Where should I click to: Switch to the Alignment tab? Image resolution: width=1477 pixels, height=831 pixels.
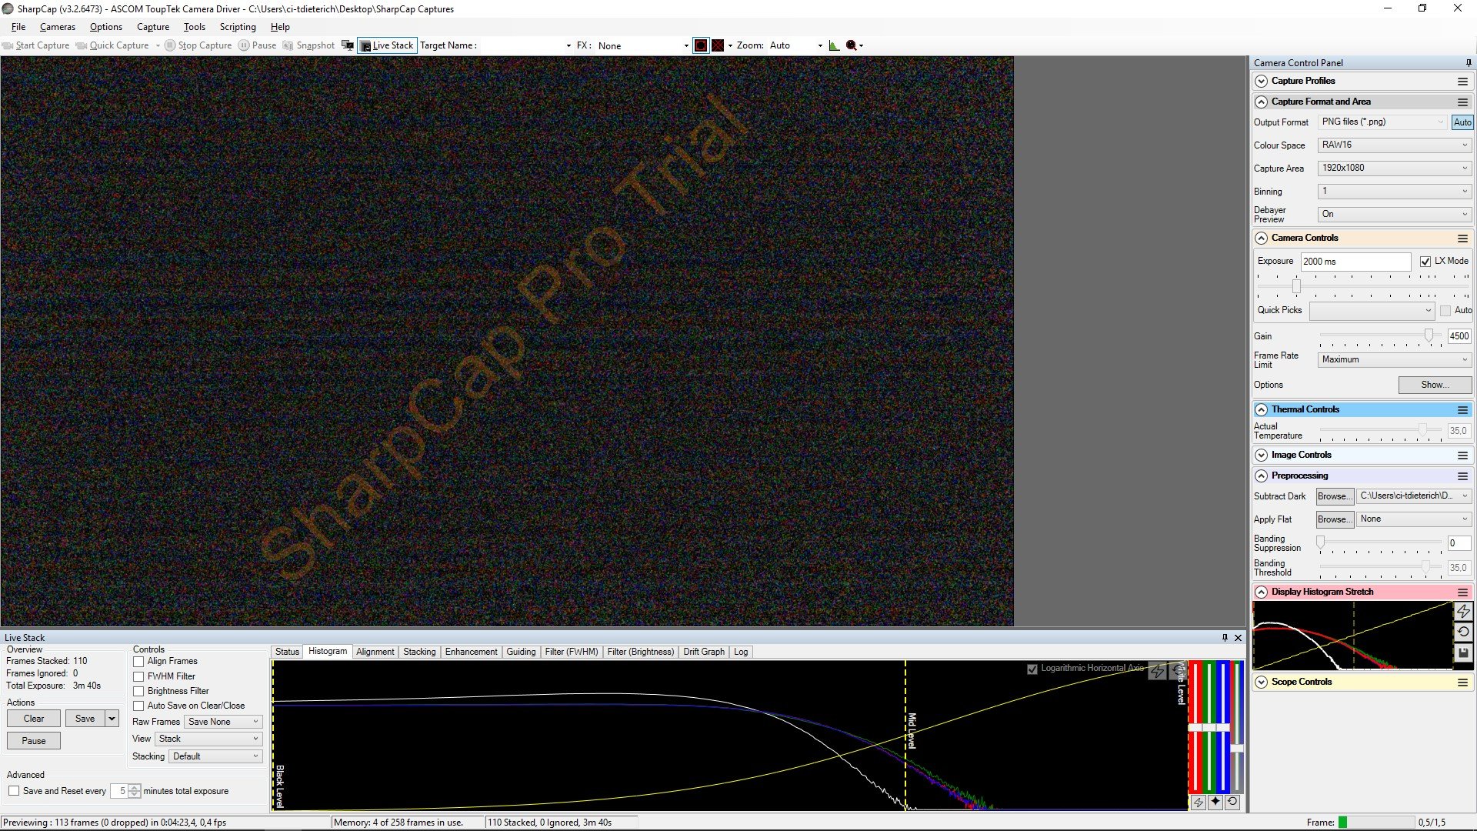click(375, 652)
